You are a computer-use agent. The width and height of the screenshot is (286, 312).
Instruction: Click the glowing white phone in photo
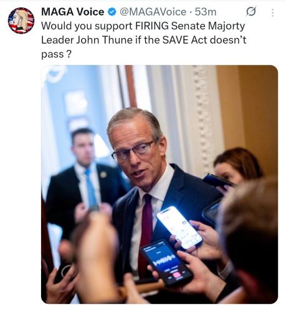click(x=179, y=227)
